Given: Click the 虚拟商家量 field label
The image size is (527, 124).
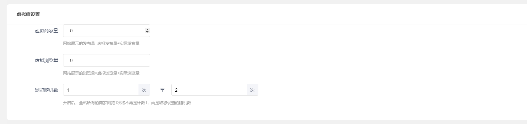Looking at the screenshot, I should tap(46, 31).
